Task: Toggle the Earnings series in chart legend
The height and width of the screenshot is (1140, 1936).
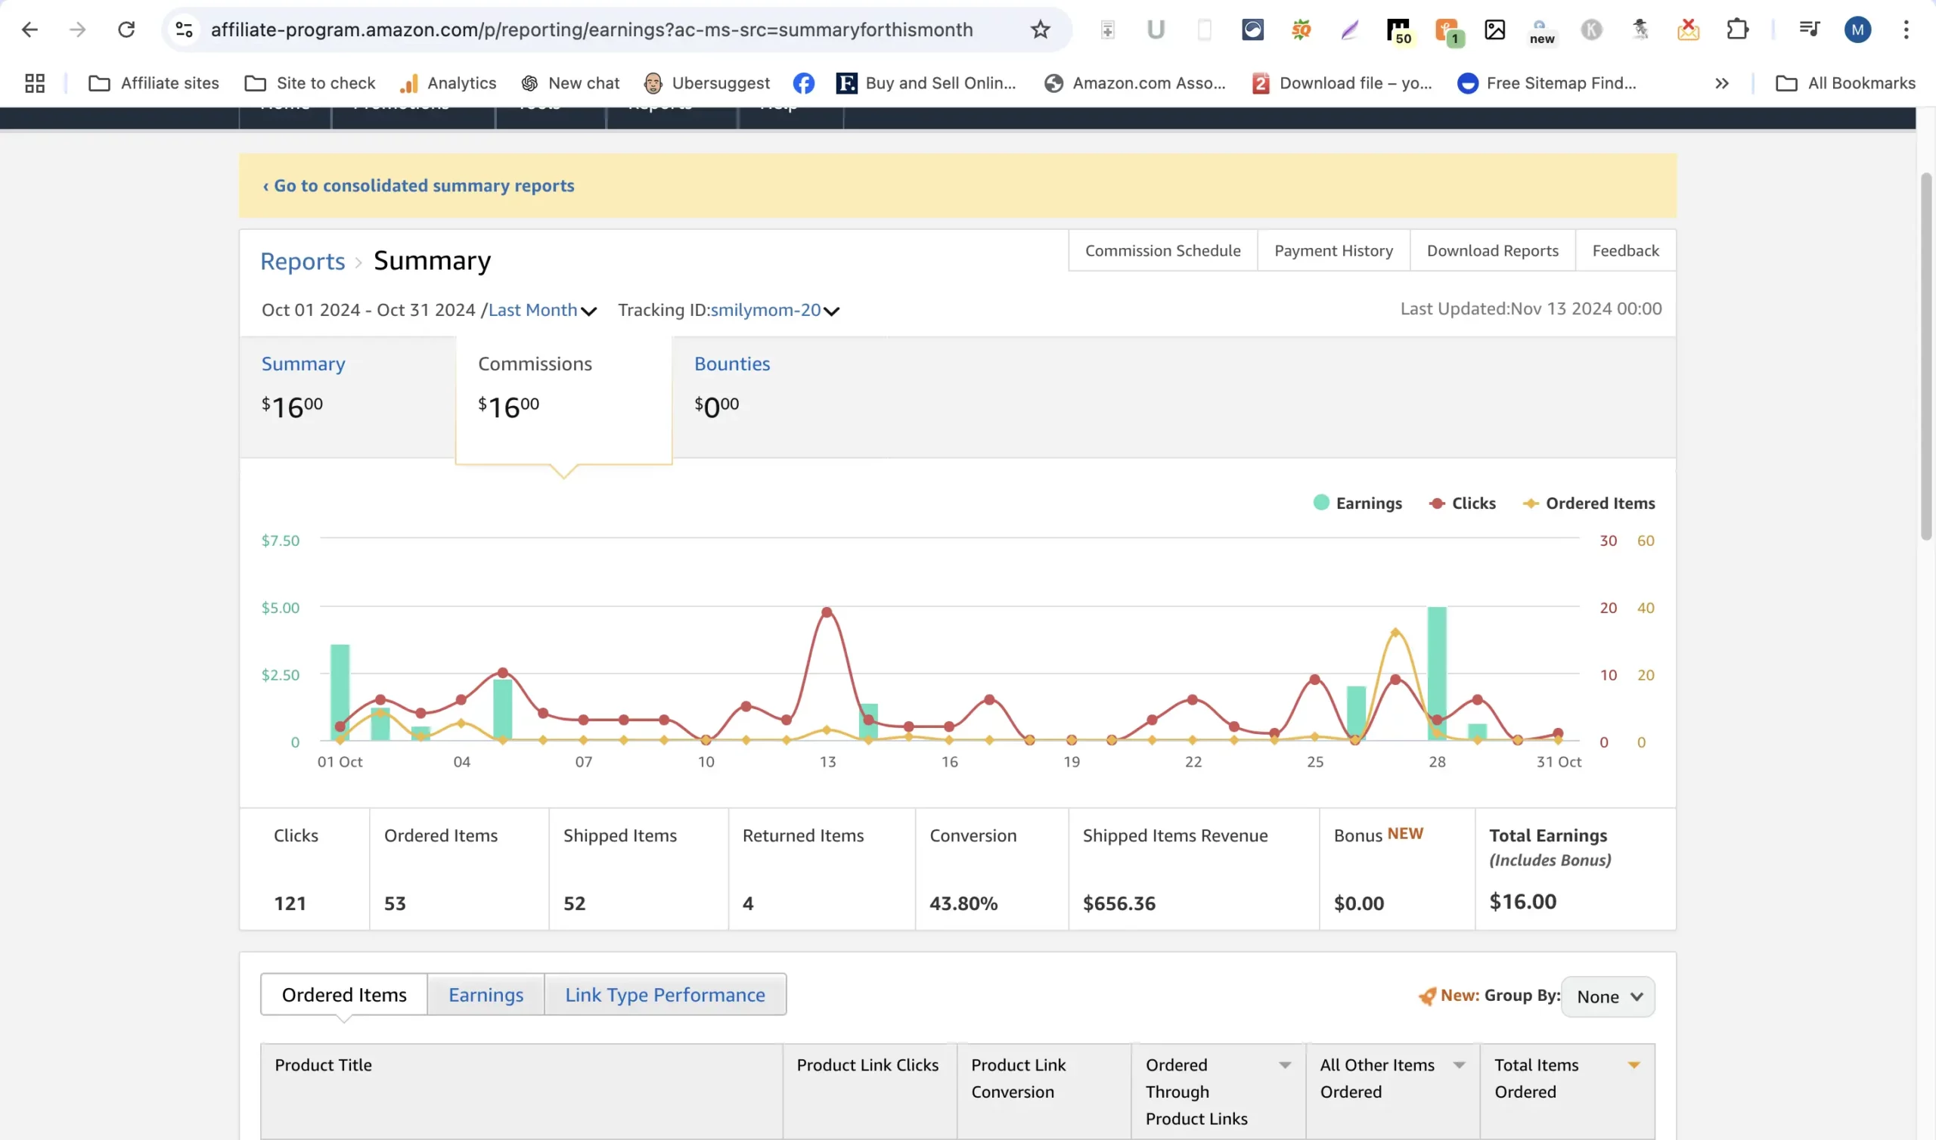Action: (1357, 503)
